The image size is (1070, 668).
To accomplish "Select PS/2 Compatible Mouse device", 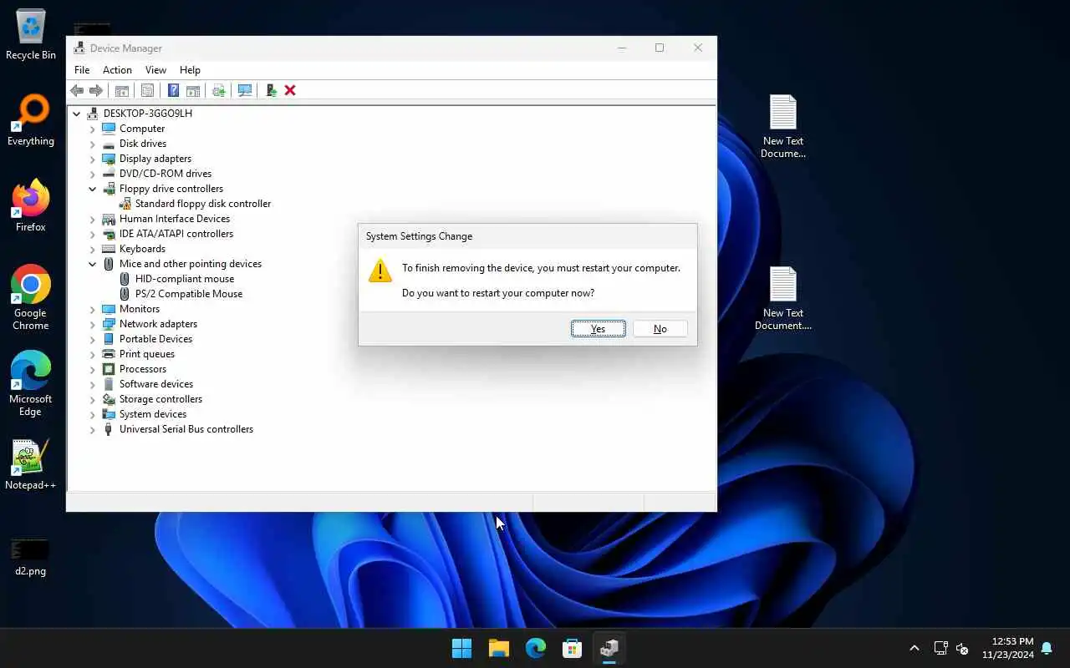I will 189,294.
